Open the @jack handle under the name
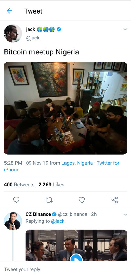 coord(33,38)
